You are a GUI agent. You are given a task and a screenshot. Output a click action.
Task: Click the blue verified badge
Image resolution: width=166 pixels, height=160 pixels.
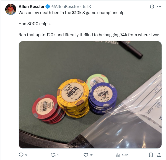48,7
